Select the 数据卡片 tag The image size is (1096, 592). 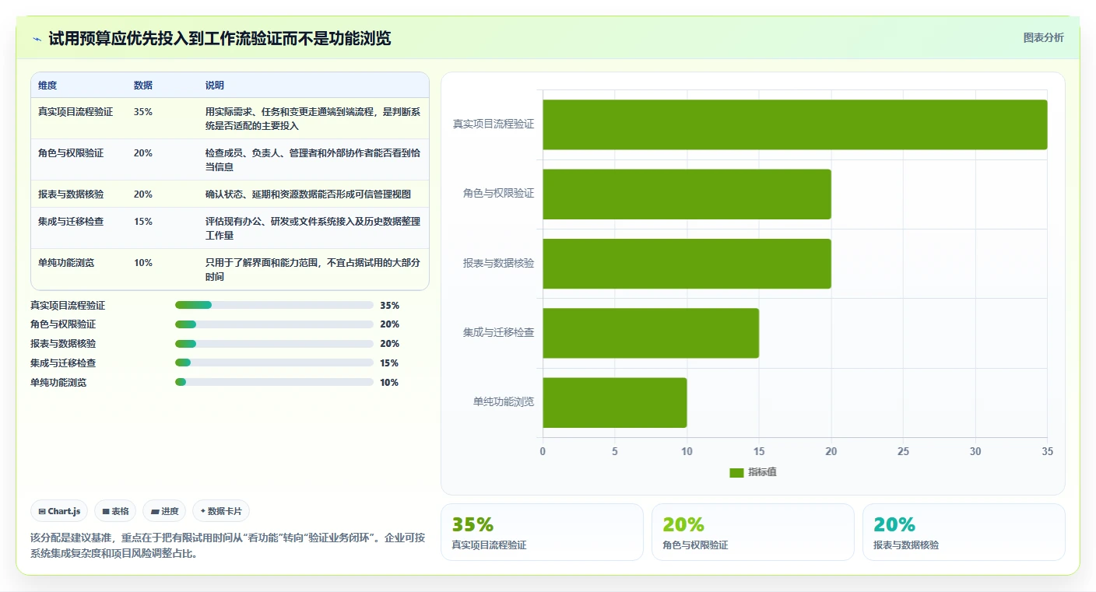[x=221, y=511]
